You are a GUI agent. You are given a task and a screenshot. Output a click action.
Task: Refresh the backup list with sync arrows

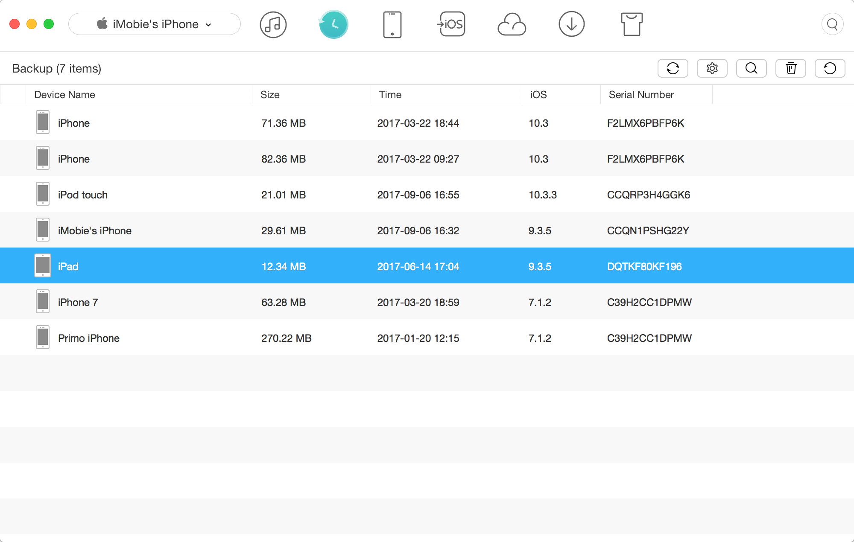(673, 68)
